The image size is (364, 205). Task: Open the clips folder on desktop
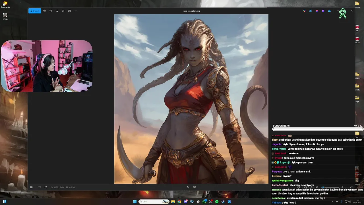point(357,99)
